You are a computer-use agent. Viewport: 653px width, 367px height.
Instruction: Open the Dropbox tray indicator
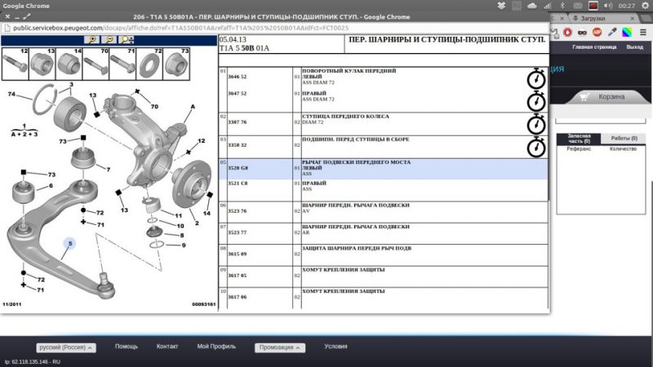501,6
